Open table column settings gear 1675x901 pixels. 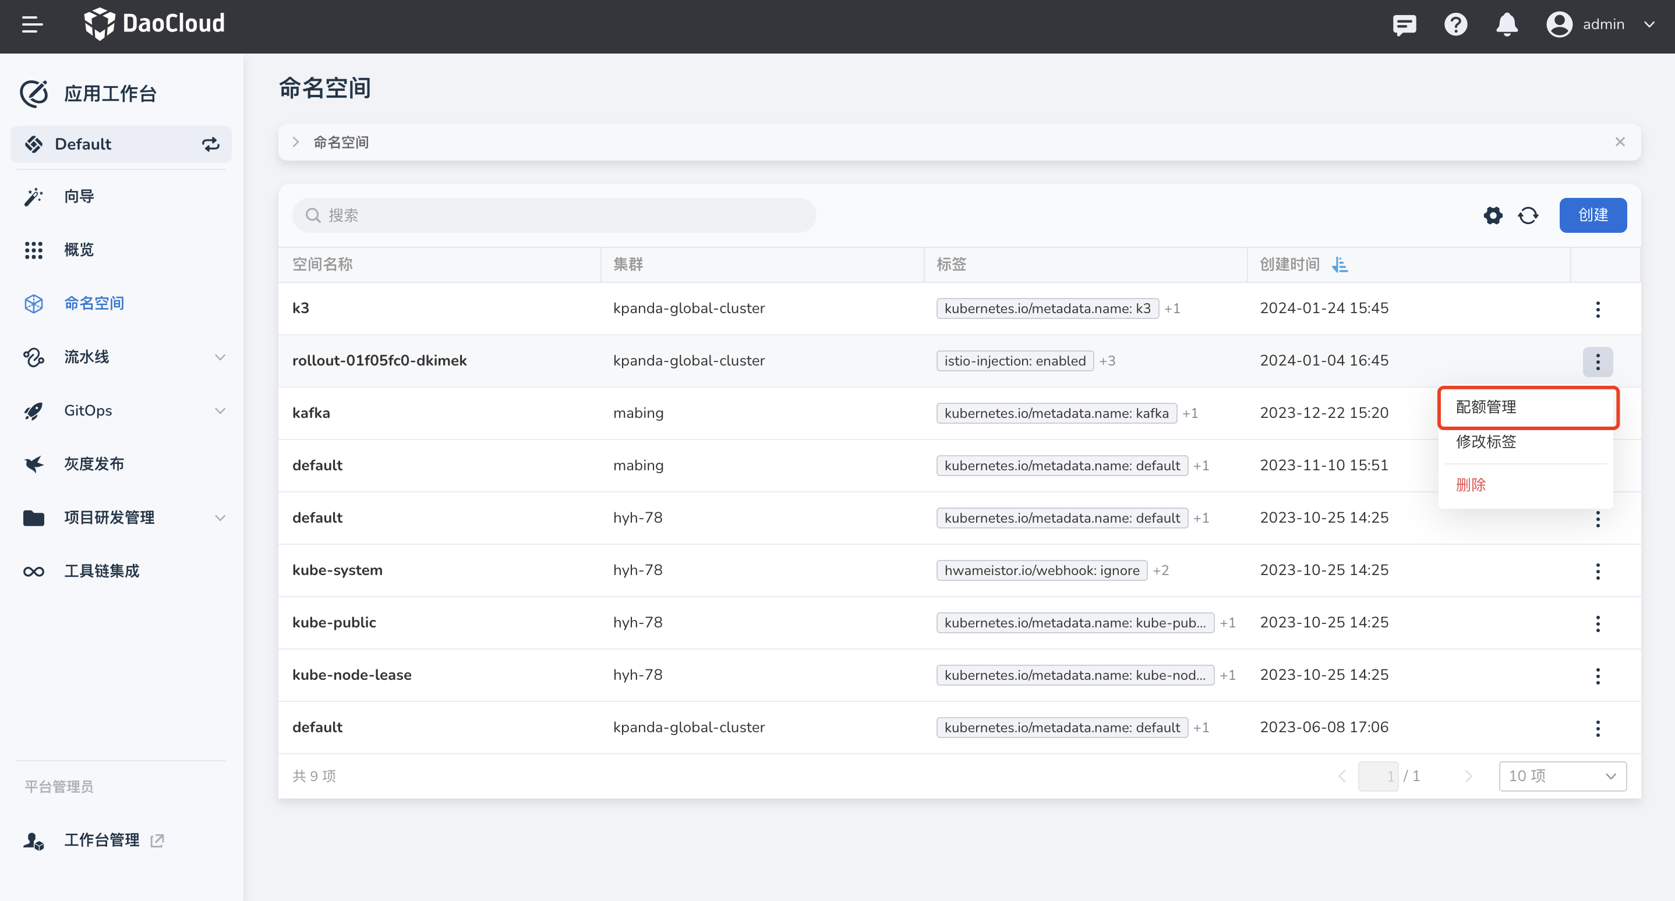pyautogui.click(x=1493, y=215)
